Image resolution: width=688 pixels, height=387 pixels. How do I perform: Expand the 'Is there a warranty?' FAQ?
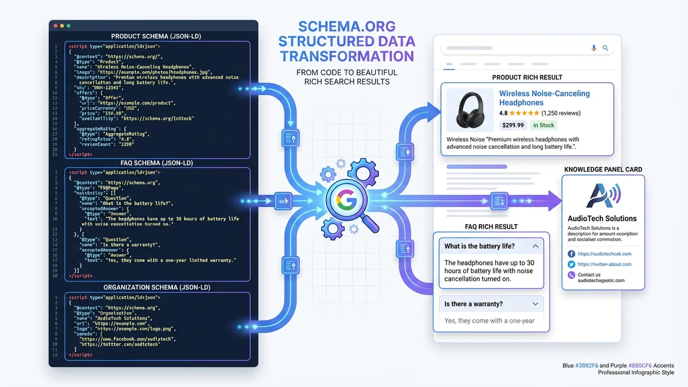click(x=534, y=304)
